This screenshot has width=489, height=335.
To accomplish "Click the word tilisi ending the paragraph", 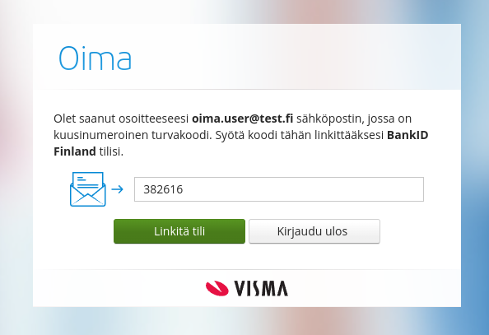I will 111,151.
